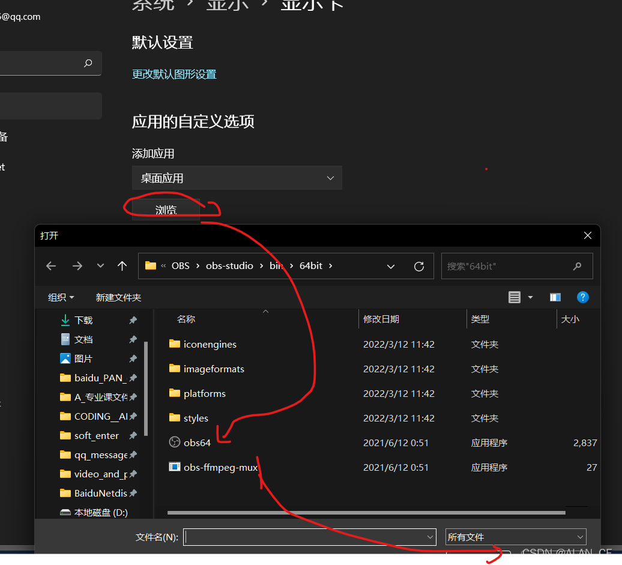The width and height of the screenshot is (622, 565).
Task: Click the Help question mark icon
Action: coord(583,297)
